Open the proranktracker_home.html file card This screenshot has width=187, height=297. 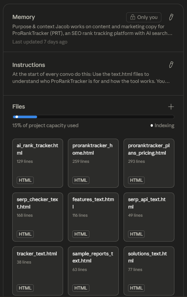click(93, 163)
